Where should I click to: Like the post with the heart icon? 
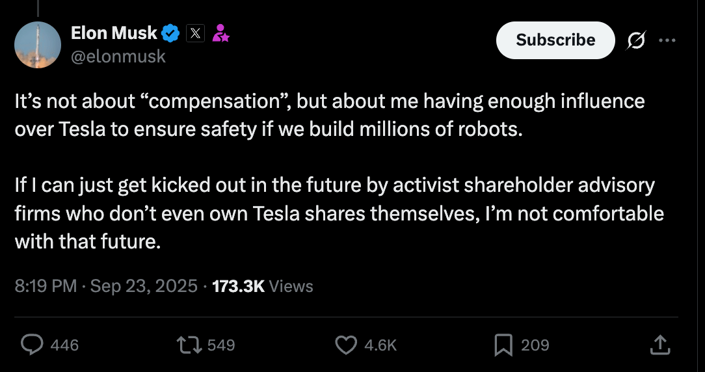[x=345, y=345]
